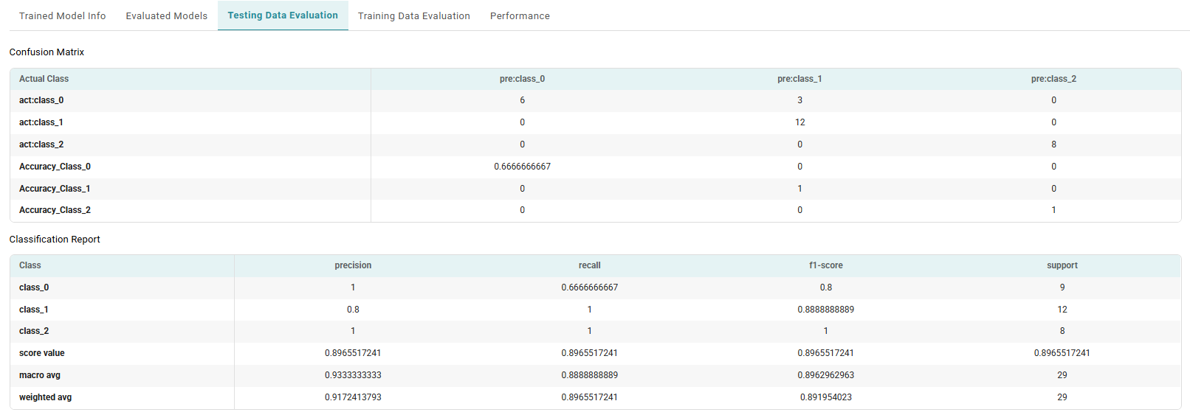The width and height of the screenshot is (1190, 415).
Task: Click the Accuracy_Class_0 value 0.6666666667
Action: click(522, 167)
